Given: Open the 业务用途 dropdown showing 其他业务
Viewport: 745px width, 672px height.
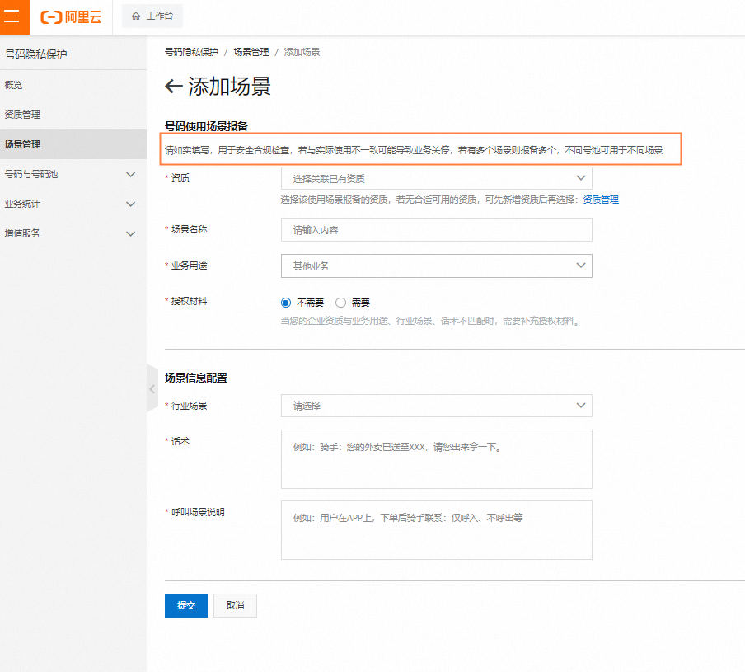Looking at the screenshot, I should click(436, 266).
